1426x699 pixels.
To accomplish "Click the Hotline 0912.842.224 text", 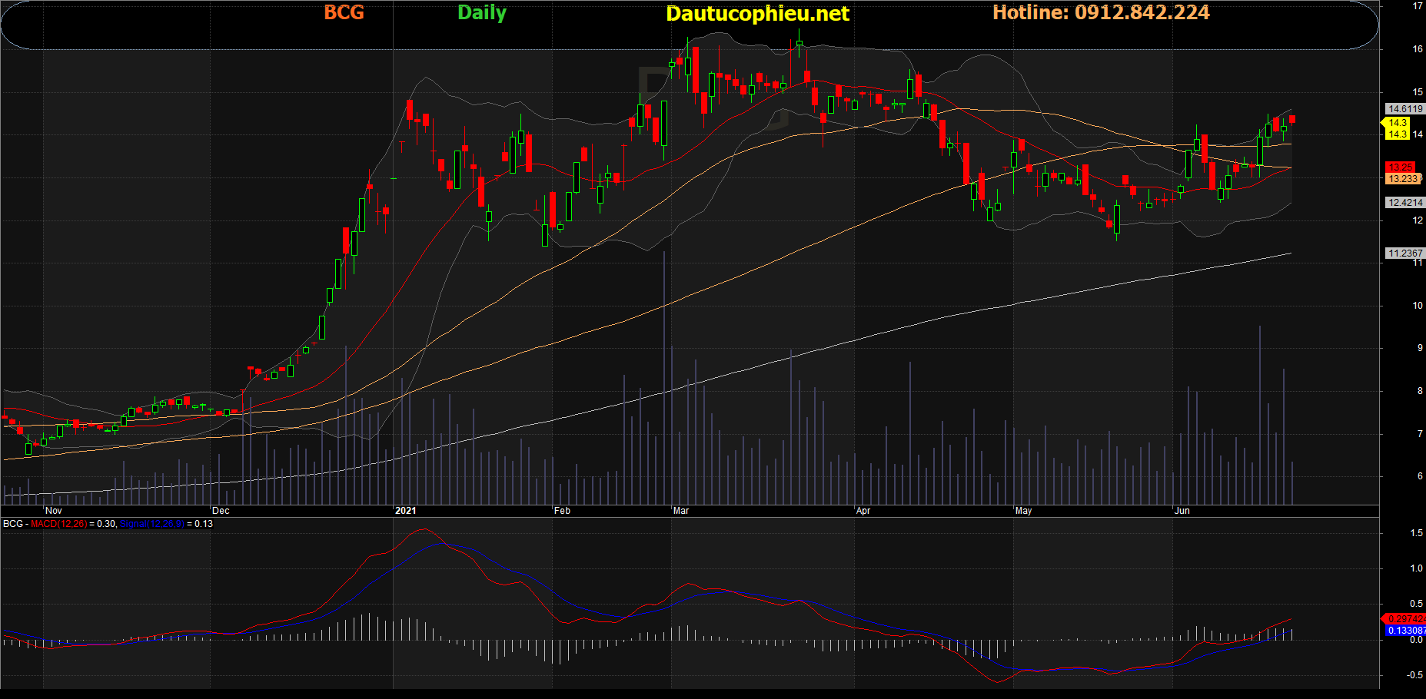I will click(x=1101, y=12).
